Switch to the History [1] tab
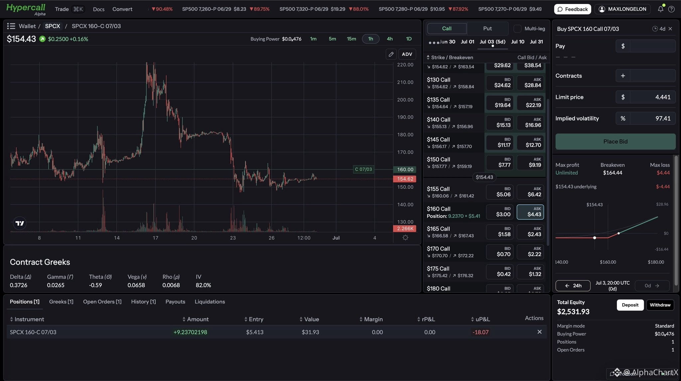681x381 pixels. (143, 301)
